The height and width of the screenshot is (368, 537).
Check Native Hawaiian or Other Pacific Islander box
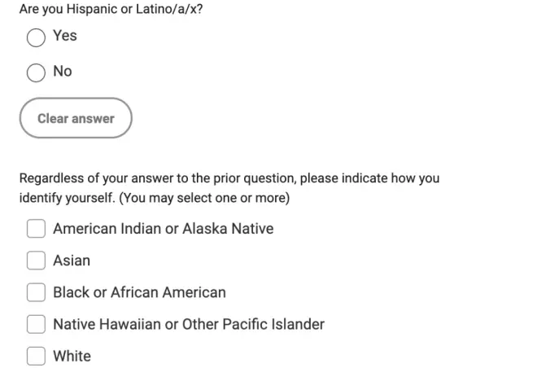point(36,324)
